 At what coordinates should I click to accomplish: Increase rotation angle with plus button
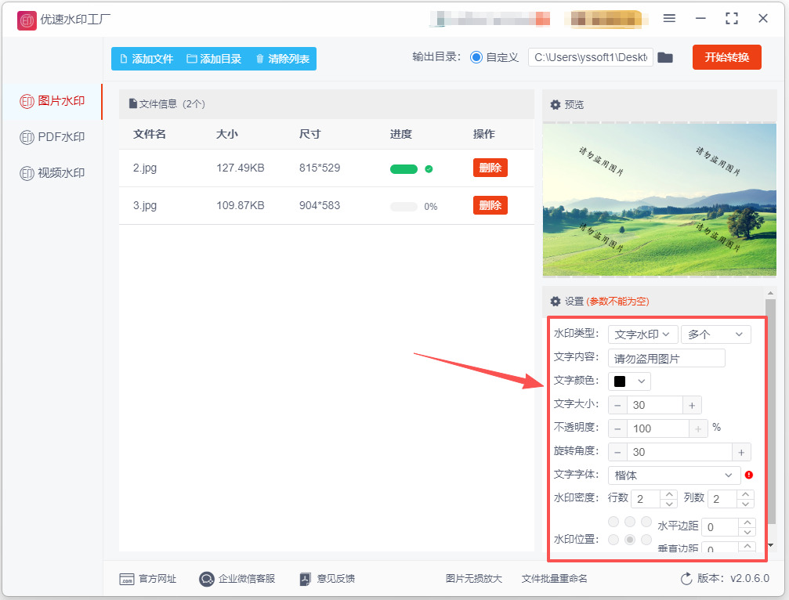741,452
